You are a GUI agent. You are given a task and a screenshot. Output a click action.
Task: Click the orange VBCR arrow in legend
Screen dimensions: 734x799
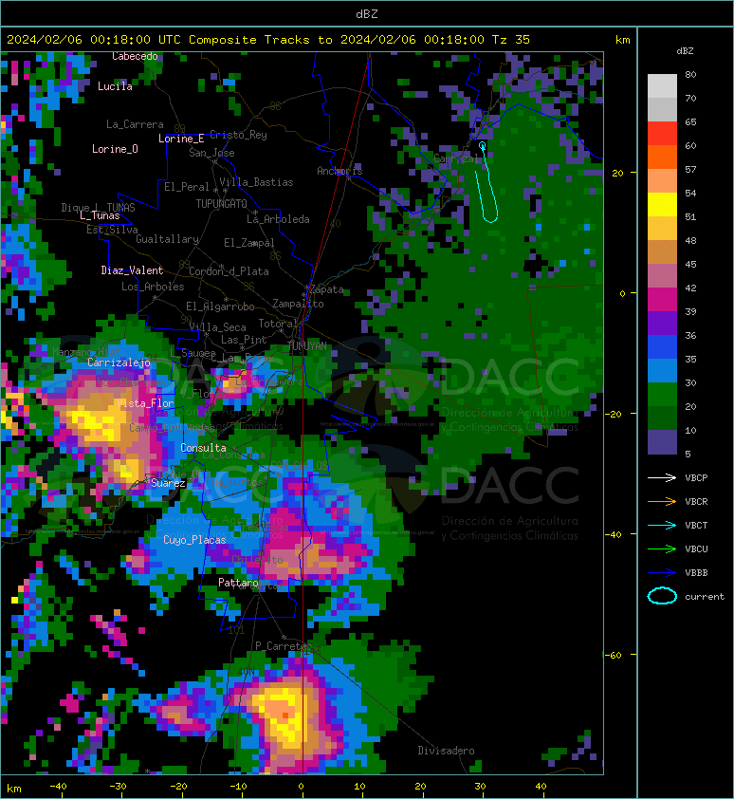point(662,501)
